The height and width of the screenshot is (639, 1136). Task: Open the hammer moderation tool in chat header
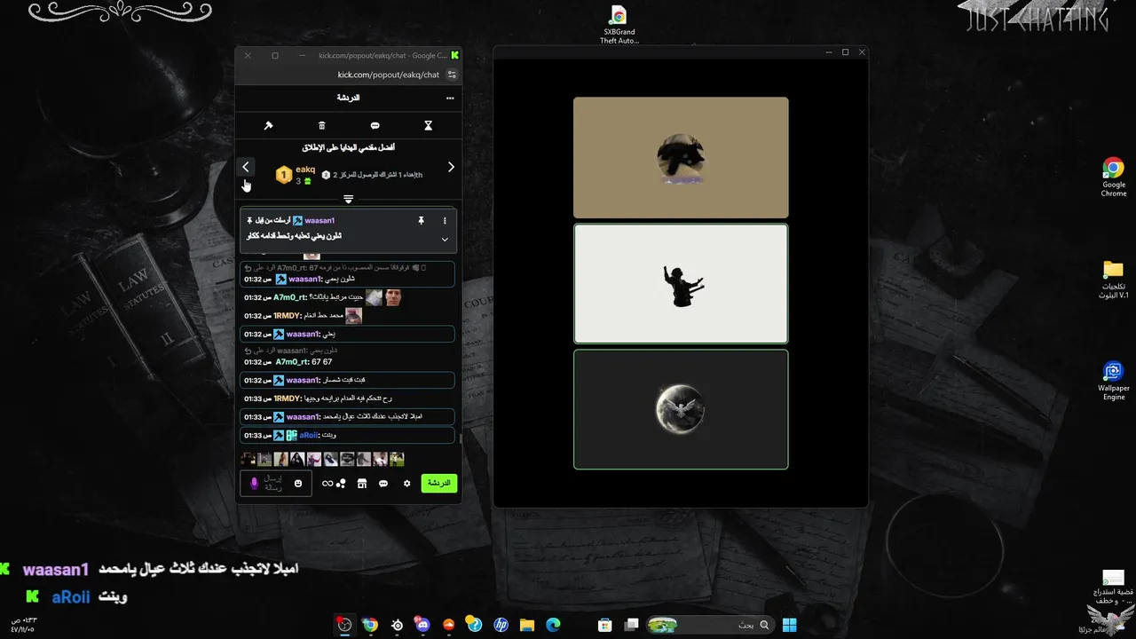(268, 126)
